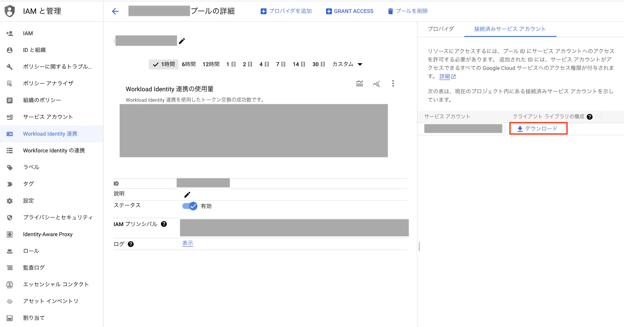The height and width of the screenshot is (327, 624).
Task: Toggle the chart legend icon
Action: pyautogui.click(x=360, y=83)
